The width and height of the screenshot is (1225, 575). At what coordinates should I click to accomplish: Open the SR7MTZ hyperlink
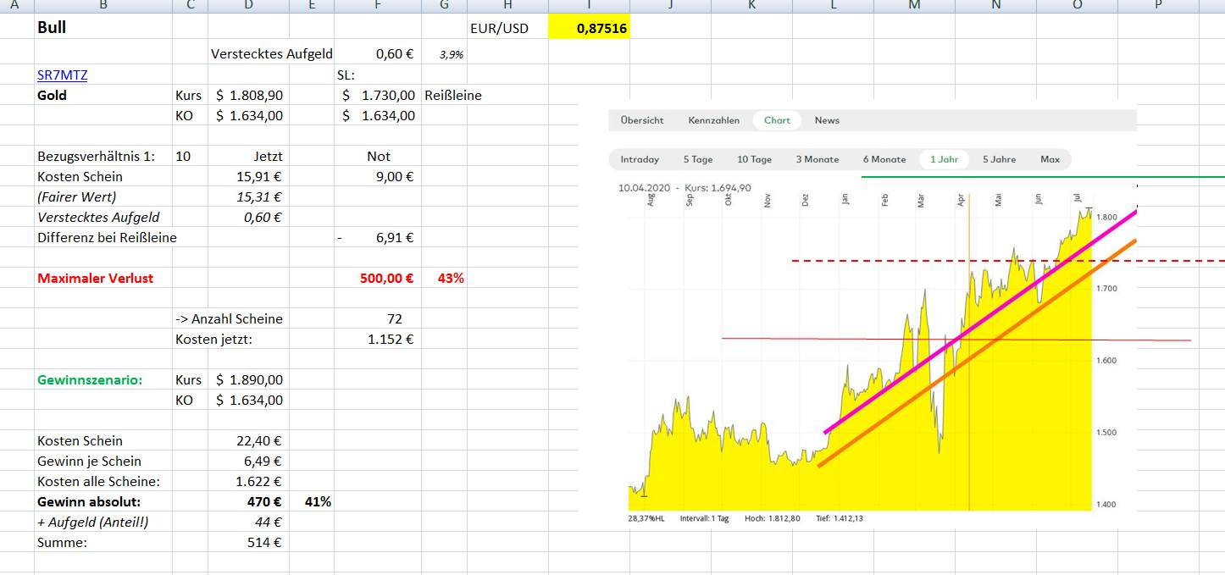point(63,75)
